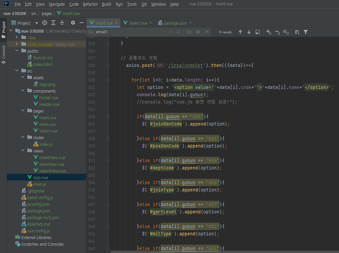The image size is (339, 253).
Task: Enable Regex search option
Action: (207, 32)
